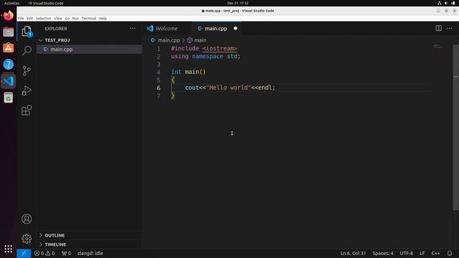Switch to the Welcome tab
The image size is (459, 258).
pos(166,29)
